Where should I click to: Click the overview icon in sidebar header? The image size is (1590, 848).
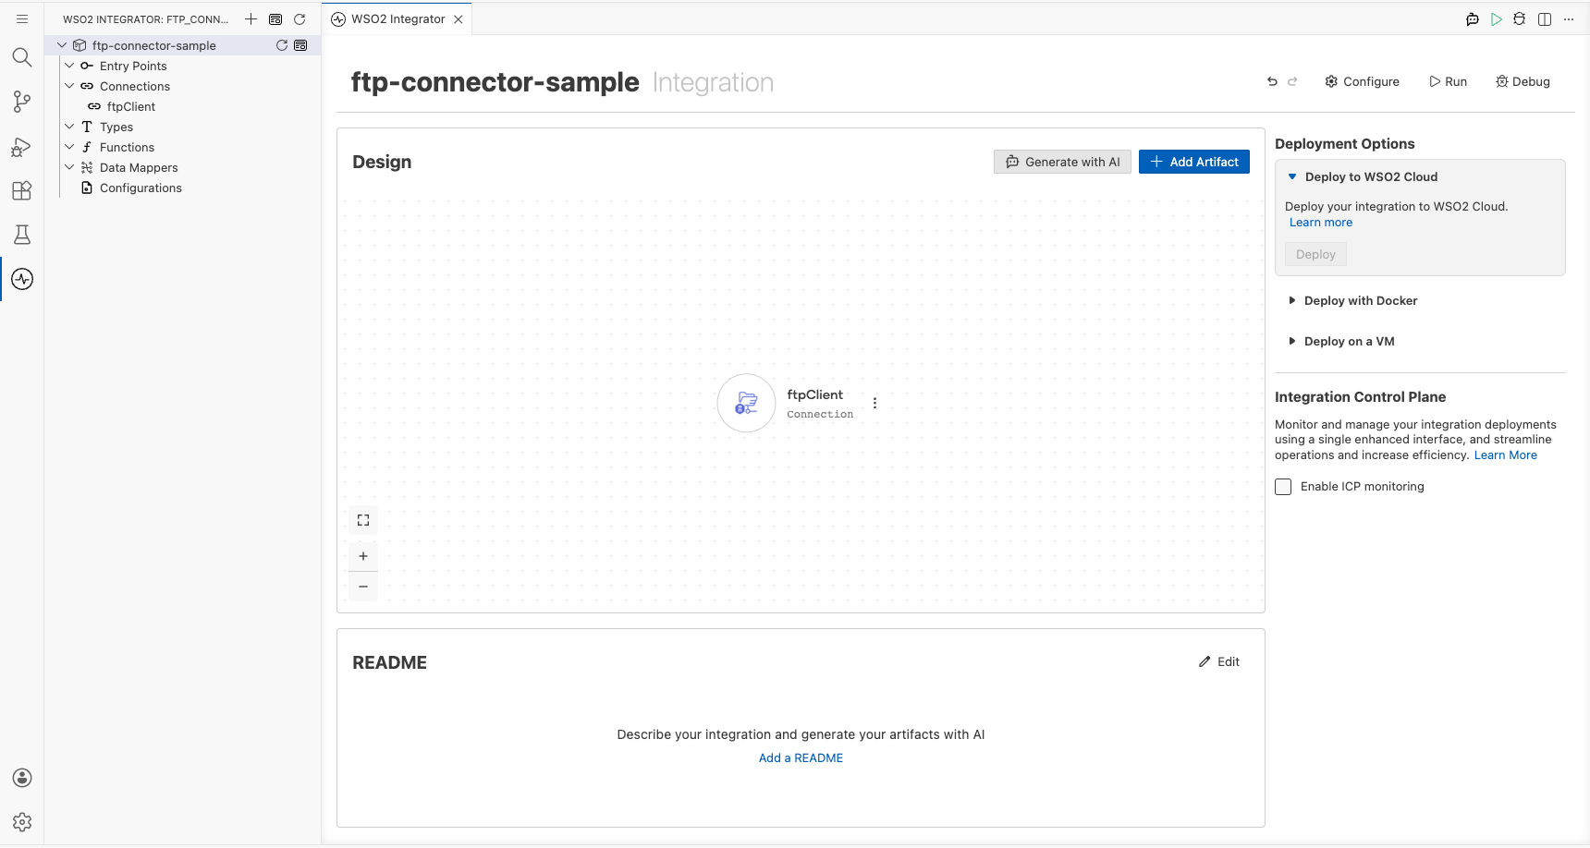pos(275,18)
